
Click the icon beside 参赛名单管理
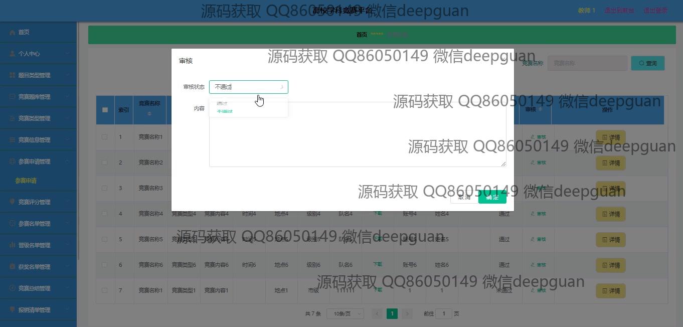[x=13, y=224]
